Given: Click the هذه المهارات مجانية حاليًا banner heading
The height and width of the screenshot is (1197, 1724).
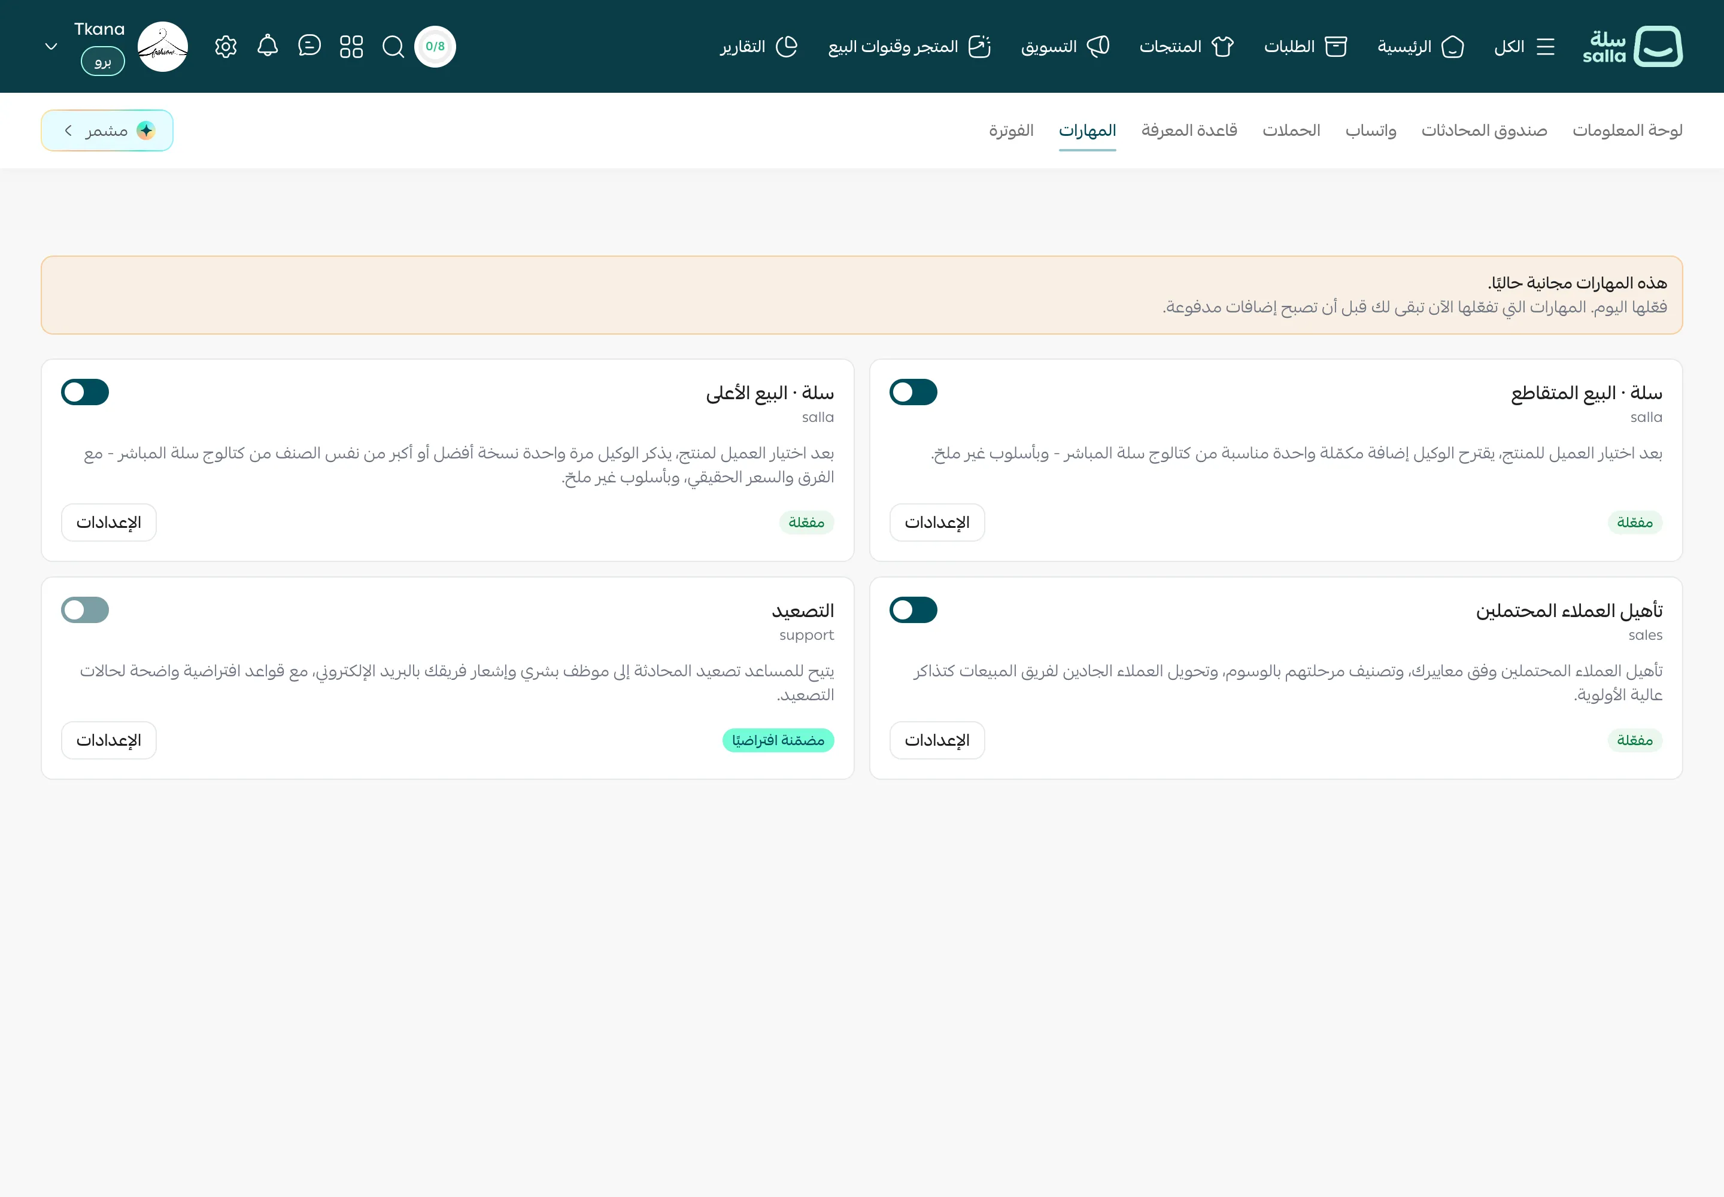Looking at the screenshot, I should coord(1577,282).
